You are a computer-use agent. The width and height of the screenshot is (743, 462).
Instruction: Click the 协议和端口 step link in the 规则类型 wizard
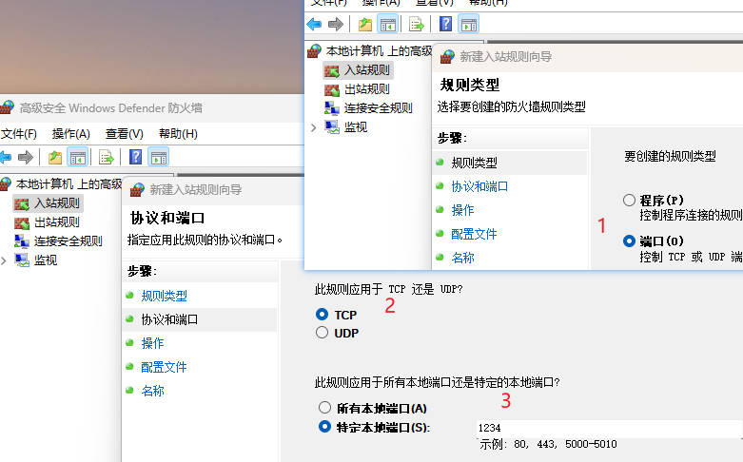(x=479, y=186)
